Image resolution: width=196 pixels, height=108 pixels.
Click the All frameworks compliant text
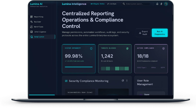[x=148, y=61]
